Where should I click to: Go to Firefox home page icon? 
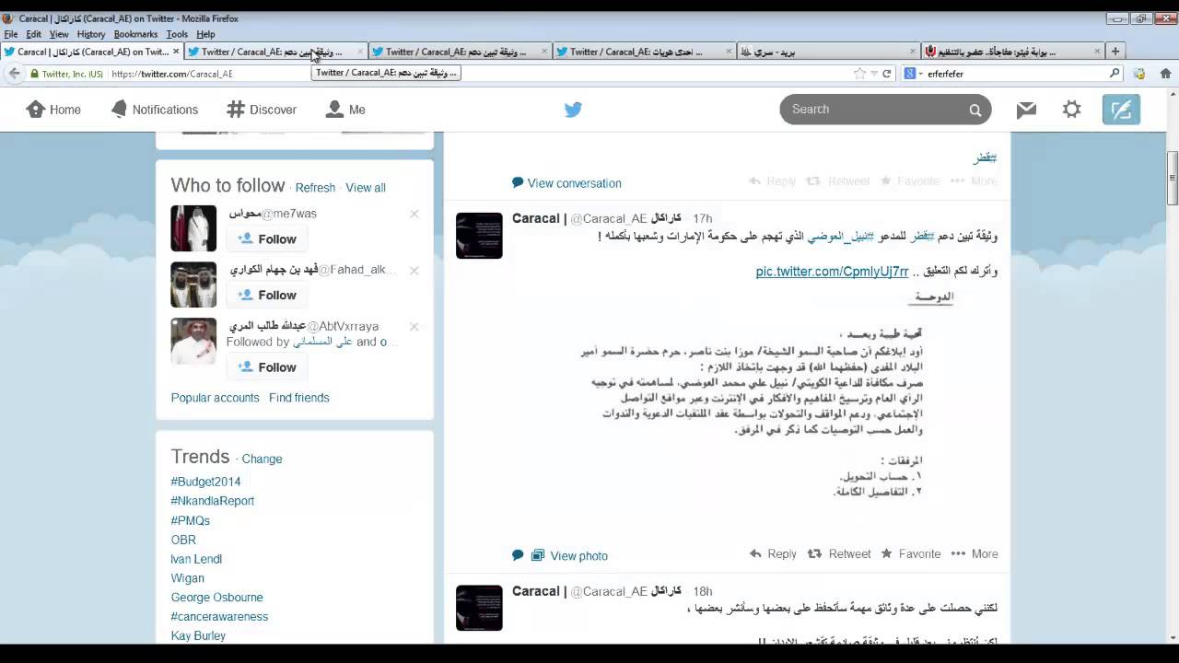click(1165, 74)
